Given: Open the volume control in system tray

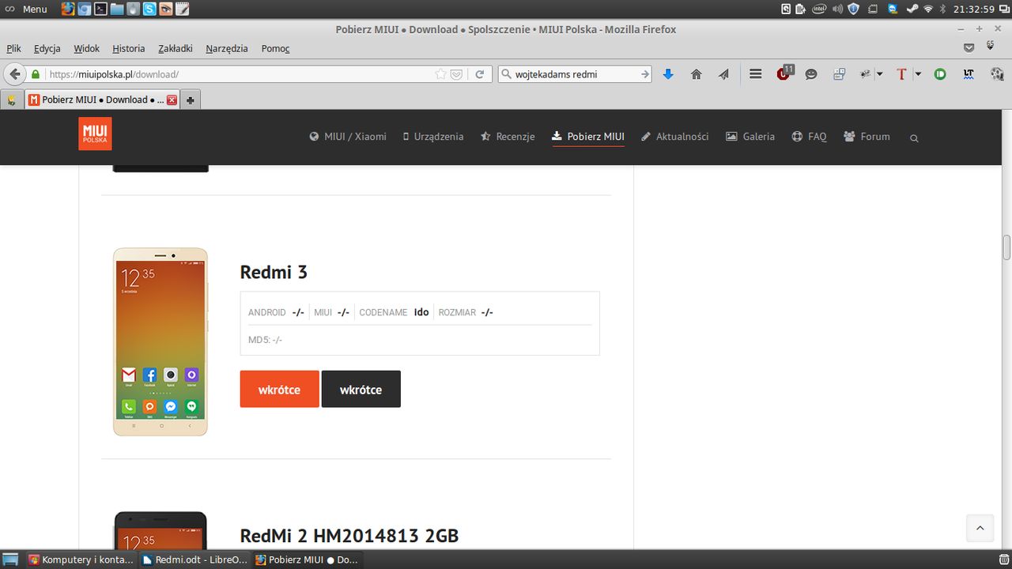Looking at the screenshot, I should [x=837, y=9].
